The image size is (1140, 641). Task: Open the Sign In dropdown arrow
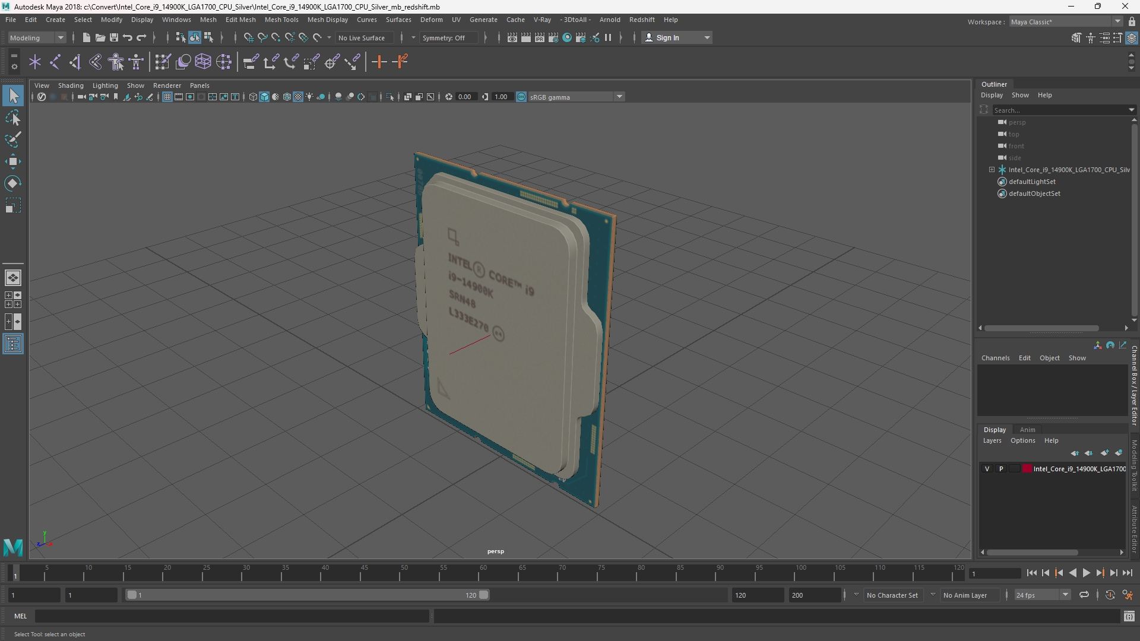coord(707,37)
